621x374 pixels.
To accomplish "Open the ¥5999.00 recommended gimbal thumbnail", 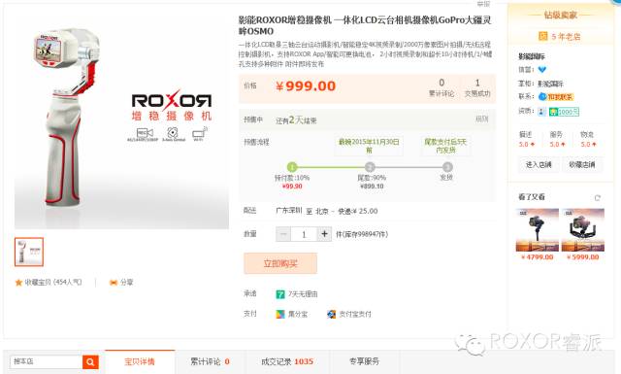I will [583, 230].
